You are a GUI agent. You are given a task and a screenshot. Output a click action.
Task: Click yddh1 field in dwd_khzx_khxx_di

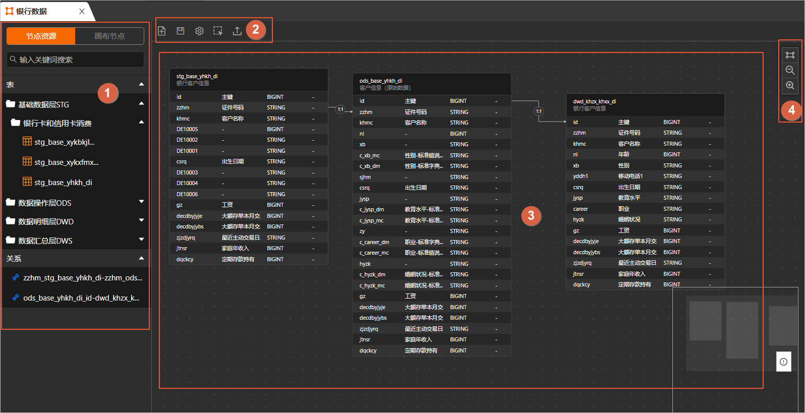click(x=645, y=176)
